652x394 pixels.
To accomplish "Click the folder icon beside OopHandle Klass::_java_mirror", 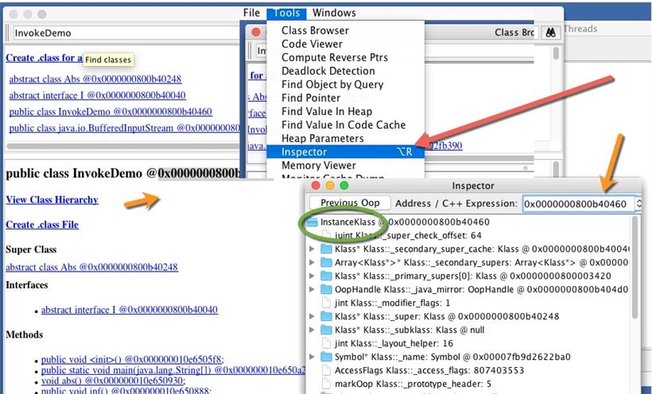I will tap(327, 289).
